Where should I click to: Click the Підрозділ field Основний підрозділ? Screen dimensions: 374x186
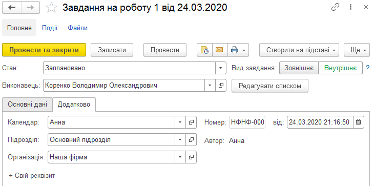pyautogui.click(x=112, y=140)
